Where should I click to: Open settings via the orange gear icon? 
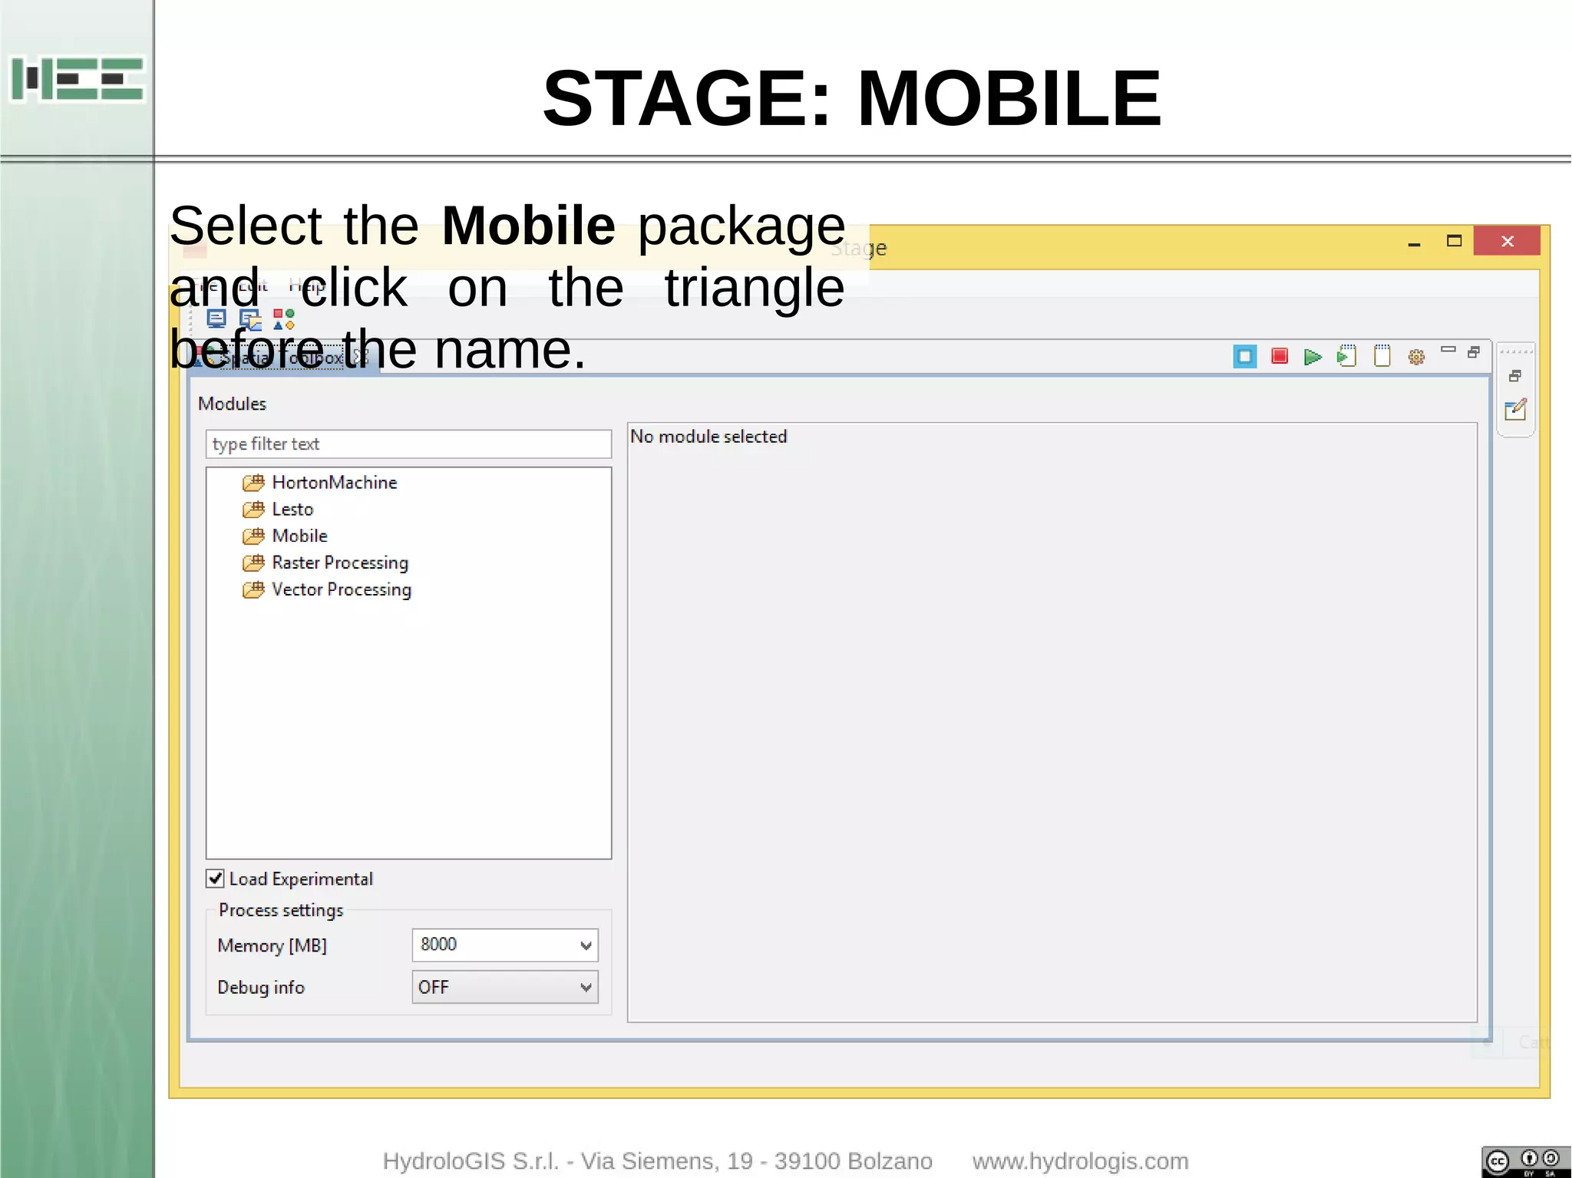(1416, 357)
